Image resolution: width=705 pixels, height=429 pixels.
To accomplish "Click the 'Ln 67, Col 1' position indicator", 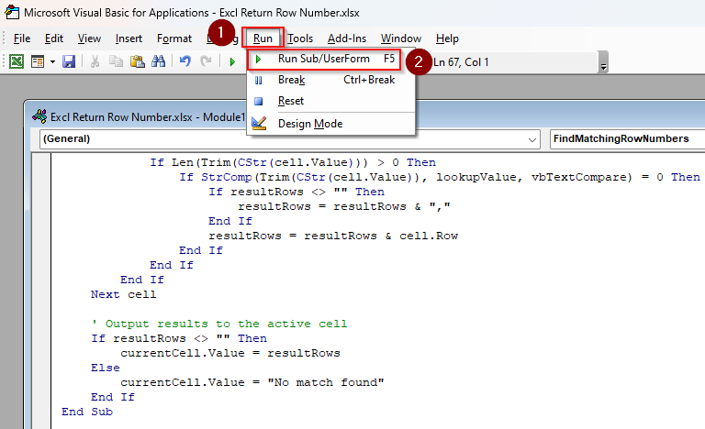I will click(461, 62).
